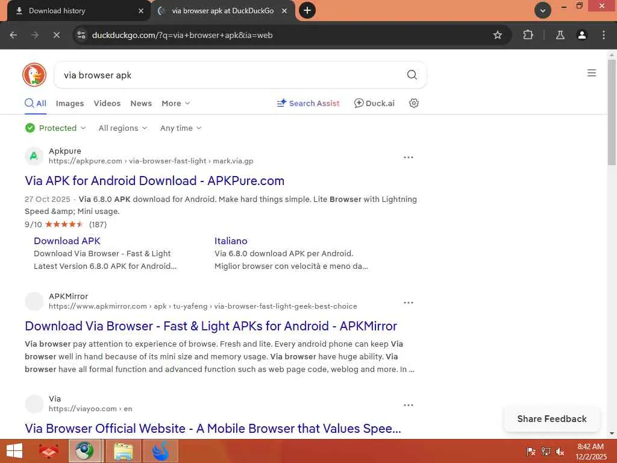The height and width of the screenshot is (463, 617).
Task: Switch to Videos results
Action: coord(107,103)
